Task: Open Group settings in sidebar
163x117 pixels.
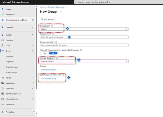Action: click(11, 72)
